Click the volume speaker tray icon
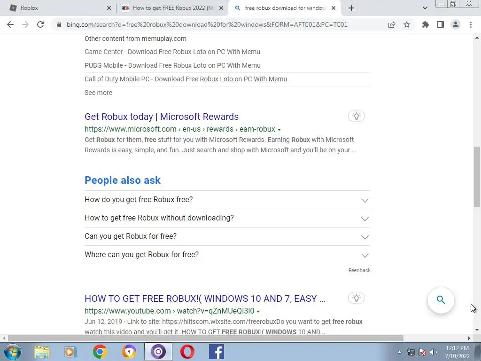This screenshot has height=361, width=481. click(x=434, y=352)
